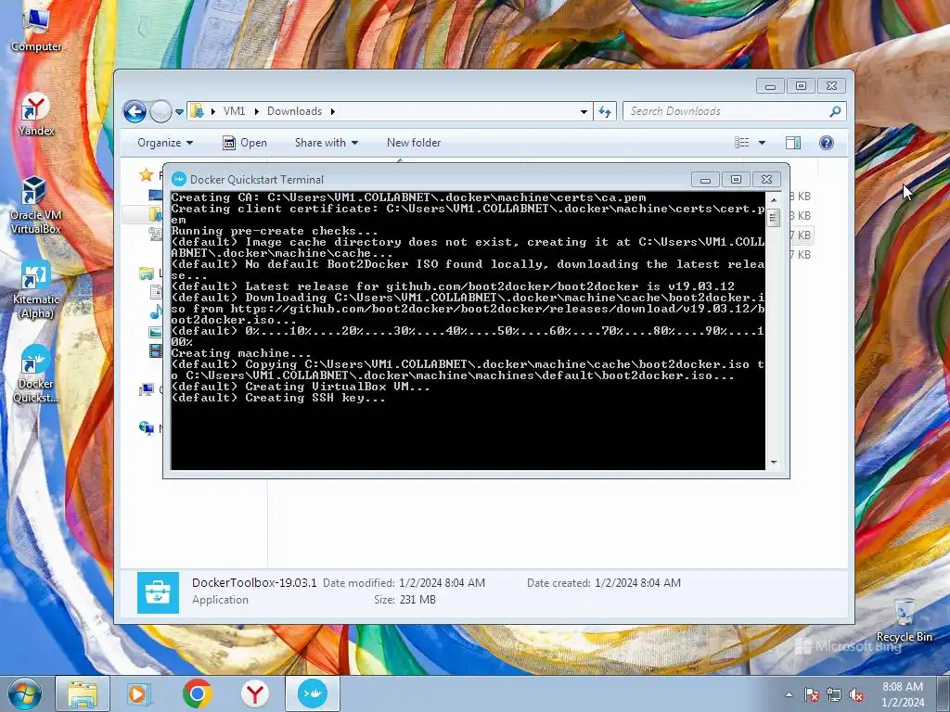950x712 pixels.
Task: Select the Docker Quickstart desktop shortcut
Action: [36, 375]
